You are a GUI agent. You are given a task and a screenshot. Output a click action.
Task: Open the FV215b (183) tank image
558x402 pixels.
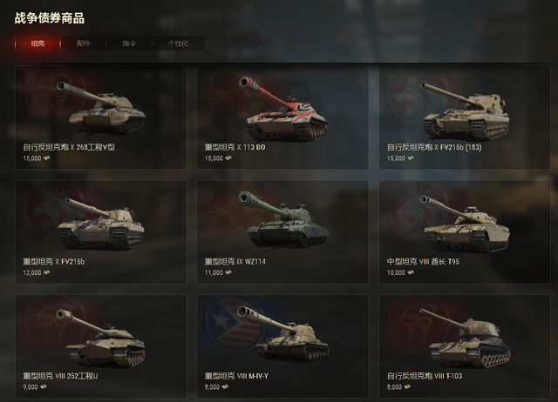click(466, 111)
